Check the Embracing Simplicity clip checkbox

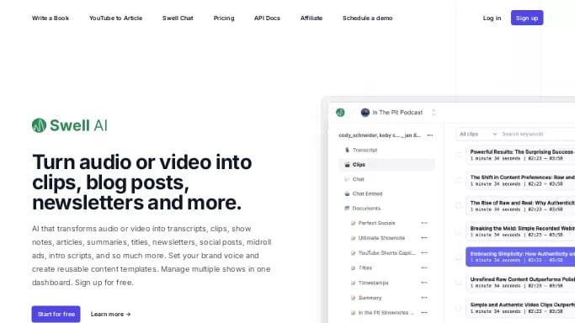pos(458,257)
